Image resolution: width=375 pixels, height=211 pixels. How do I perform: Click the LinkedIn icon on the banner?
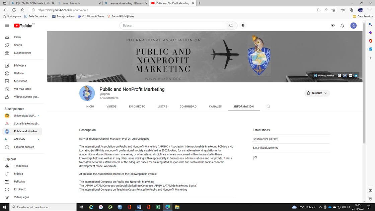click(x=356, y=76)
